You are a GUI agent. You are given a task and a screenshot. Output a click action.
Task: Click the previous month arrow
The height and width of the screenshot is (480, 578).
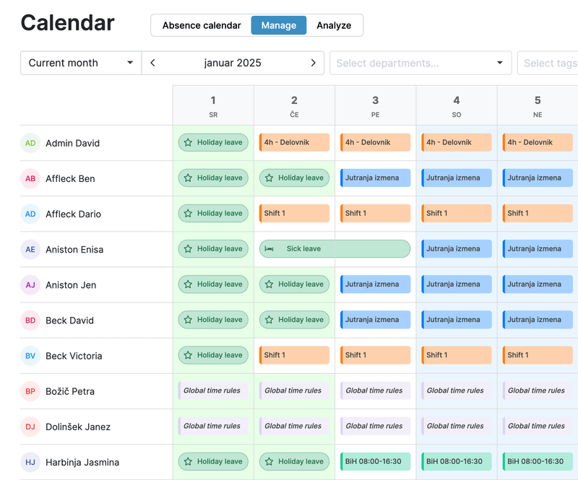[x=152, y=63]
